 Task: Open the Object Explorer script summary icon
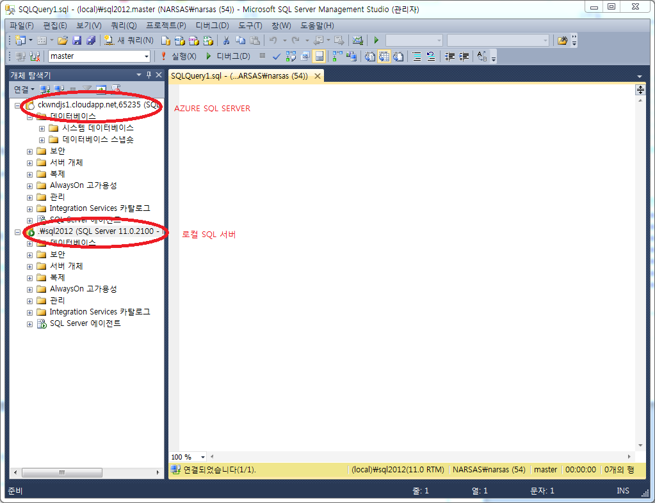point(116,89)
